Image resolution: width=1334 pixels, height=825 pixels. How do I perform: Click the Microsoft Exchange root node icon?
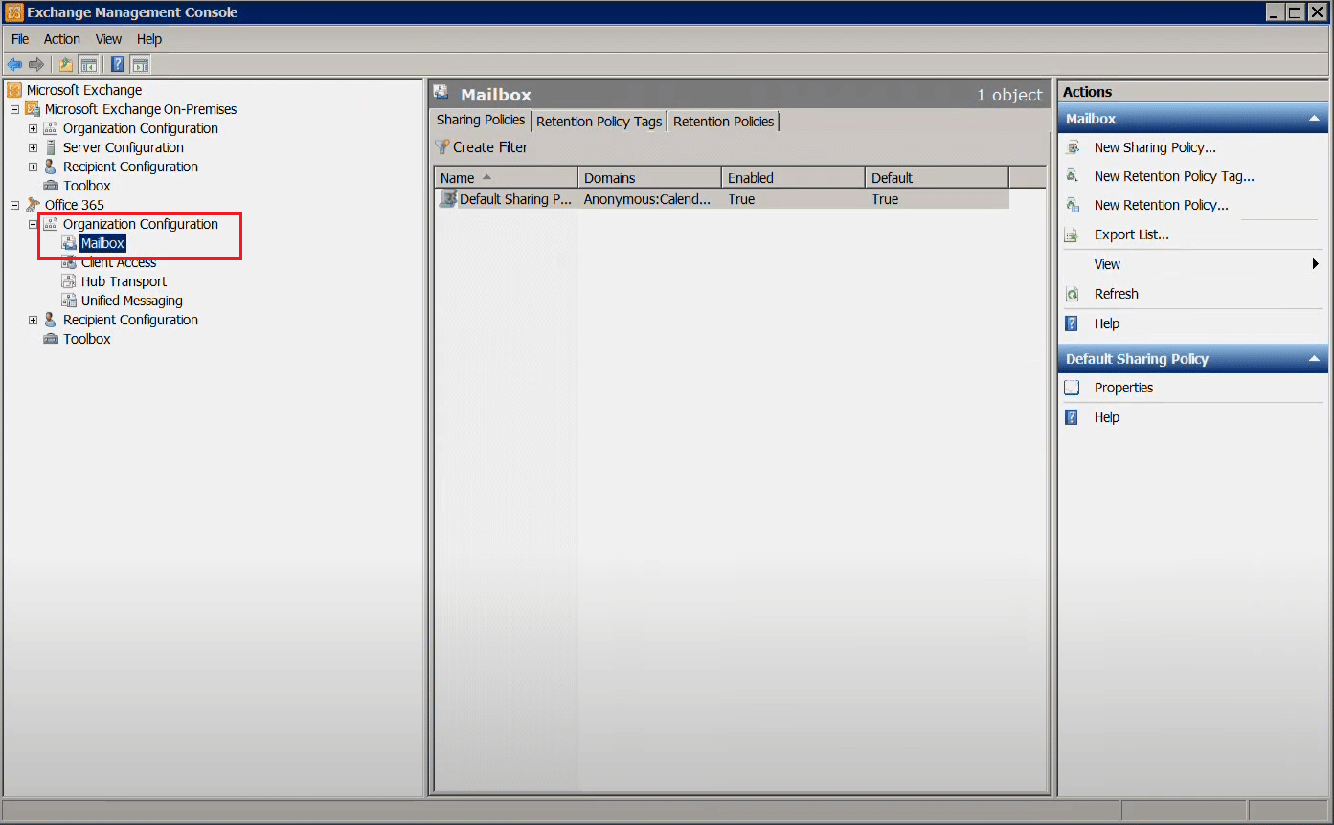(14, 90)
